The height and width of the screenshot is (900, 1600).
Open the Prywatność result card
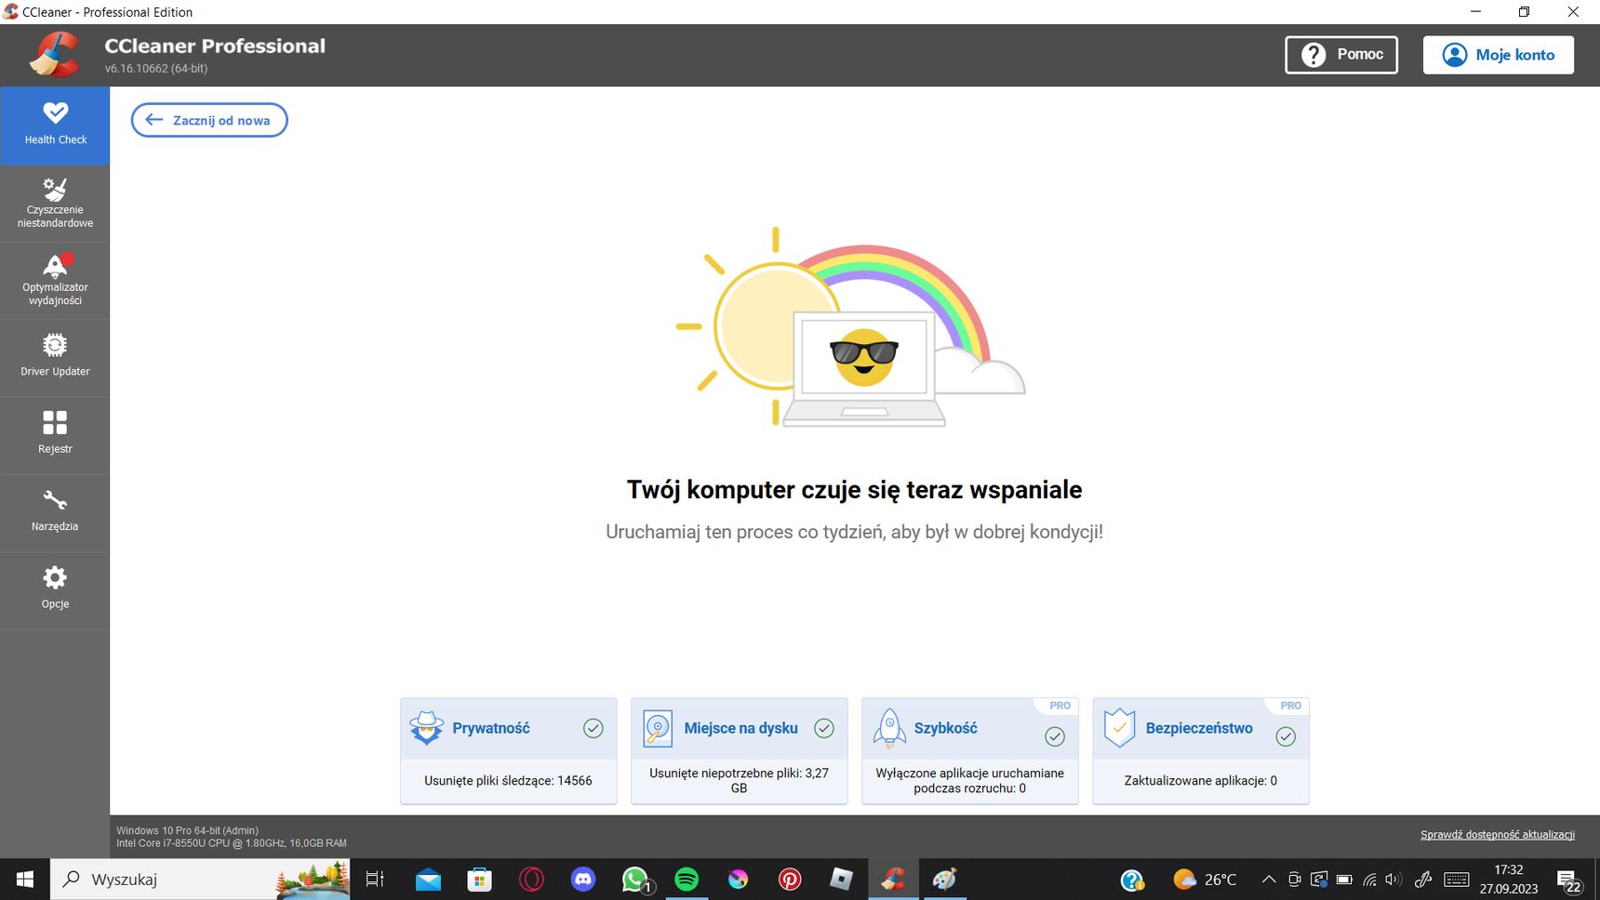point(509,750)
